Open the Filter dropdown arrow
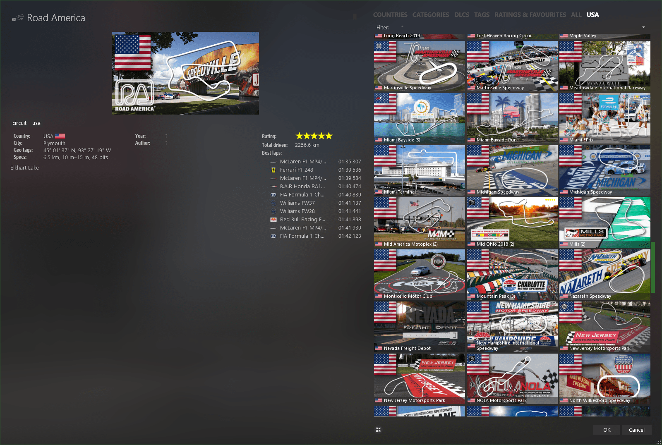Screen dimensions: 662x445 pyautogui.click(x=643, y=27)
